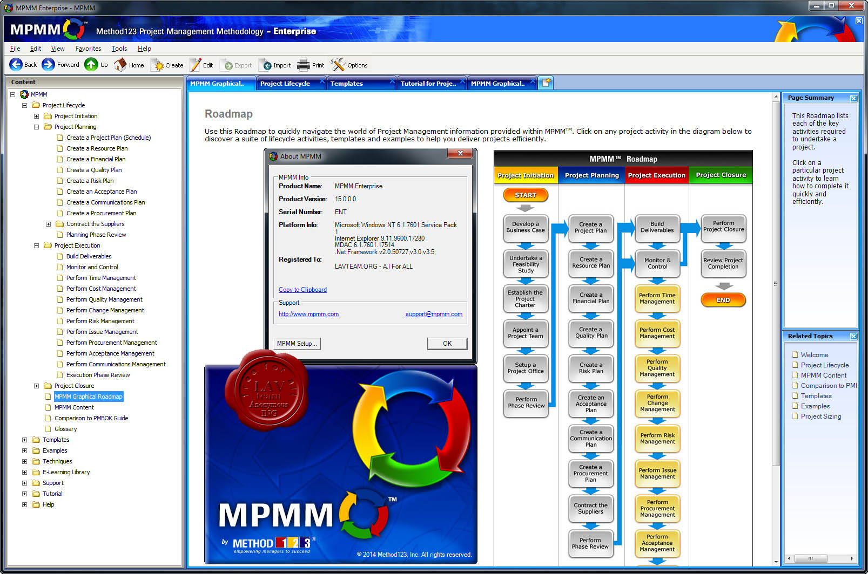Collapse the Project Execution node
This screenshot has width=868, height=574.
click(x=36, y=245)
